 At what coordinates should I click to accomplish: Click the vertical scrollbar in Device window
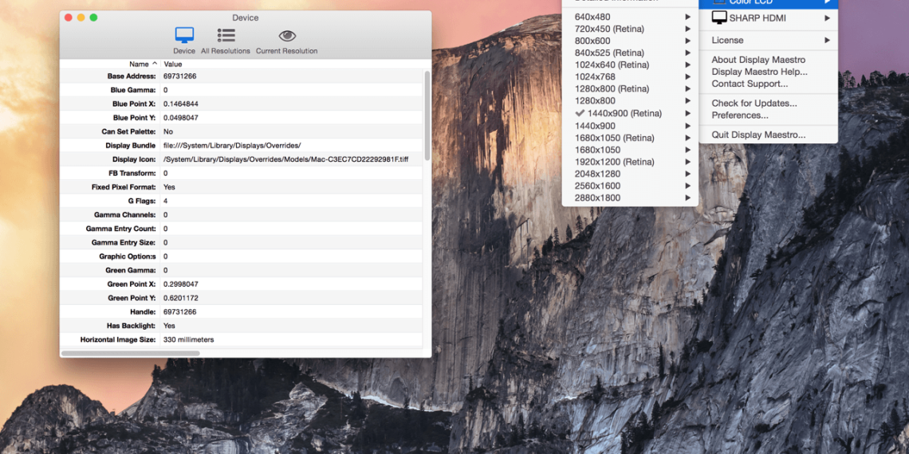point(427,115)
